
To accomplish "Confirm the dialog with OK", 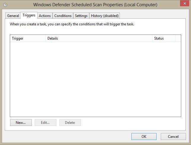I will click(x=144, y=137).
